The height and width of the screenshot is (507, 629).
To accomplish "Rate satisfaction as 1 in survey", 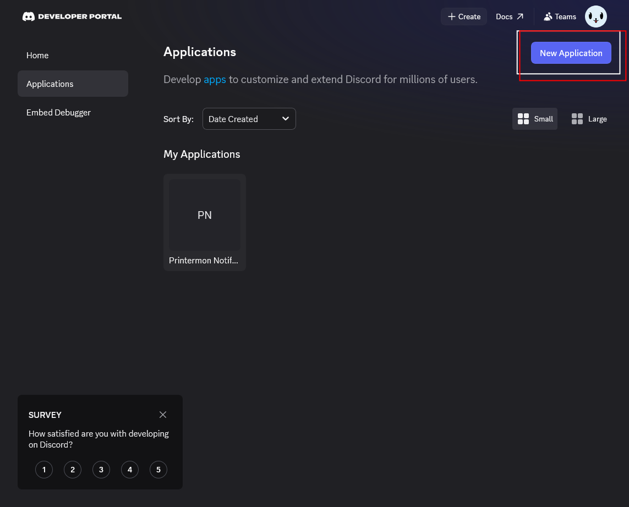I will tap(44, 470).
